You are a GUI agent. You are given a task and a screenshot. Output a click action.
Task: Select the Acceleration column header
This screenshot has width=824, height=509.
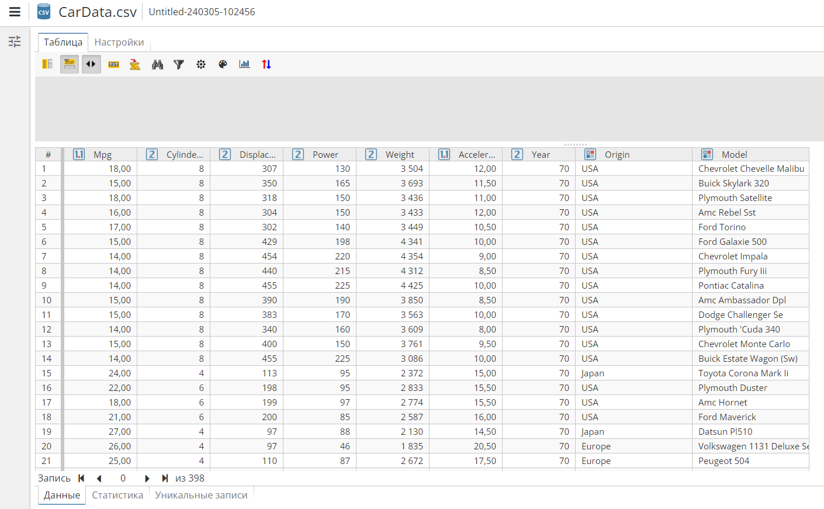tap(466, 154)
